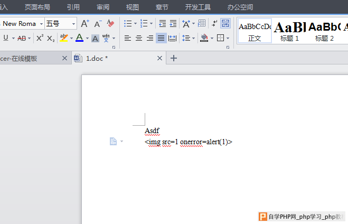The width and height of the screenshot is (348, 224).
Task: Open phonetic guide wén icon
Action: coord(106,38)
